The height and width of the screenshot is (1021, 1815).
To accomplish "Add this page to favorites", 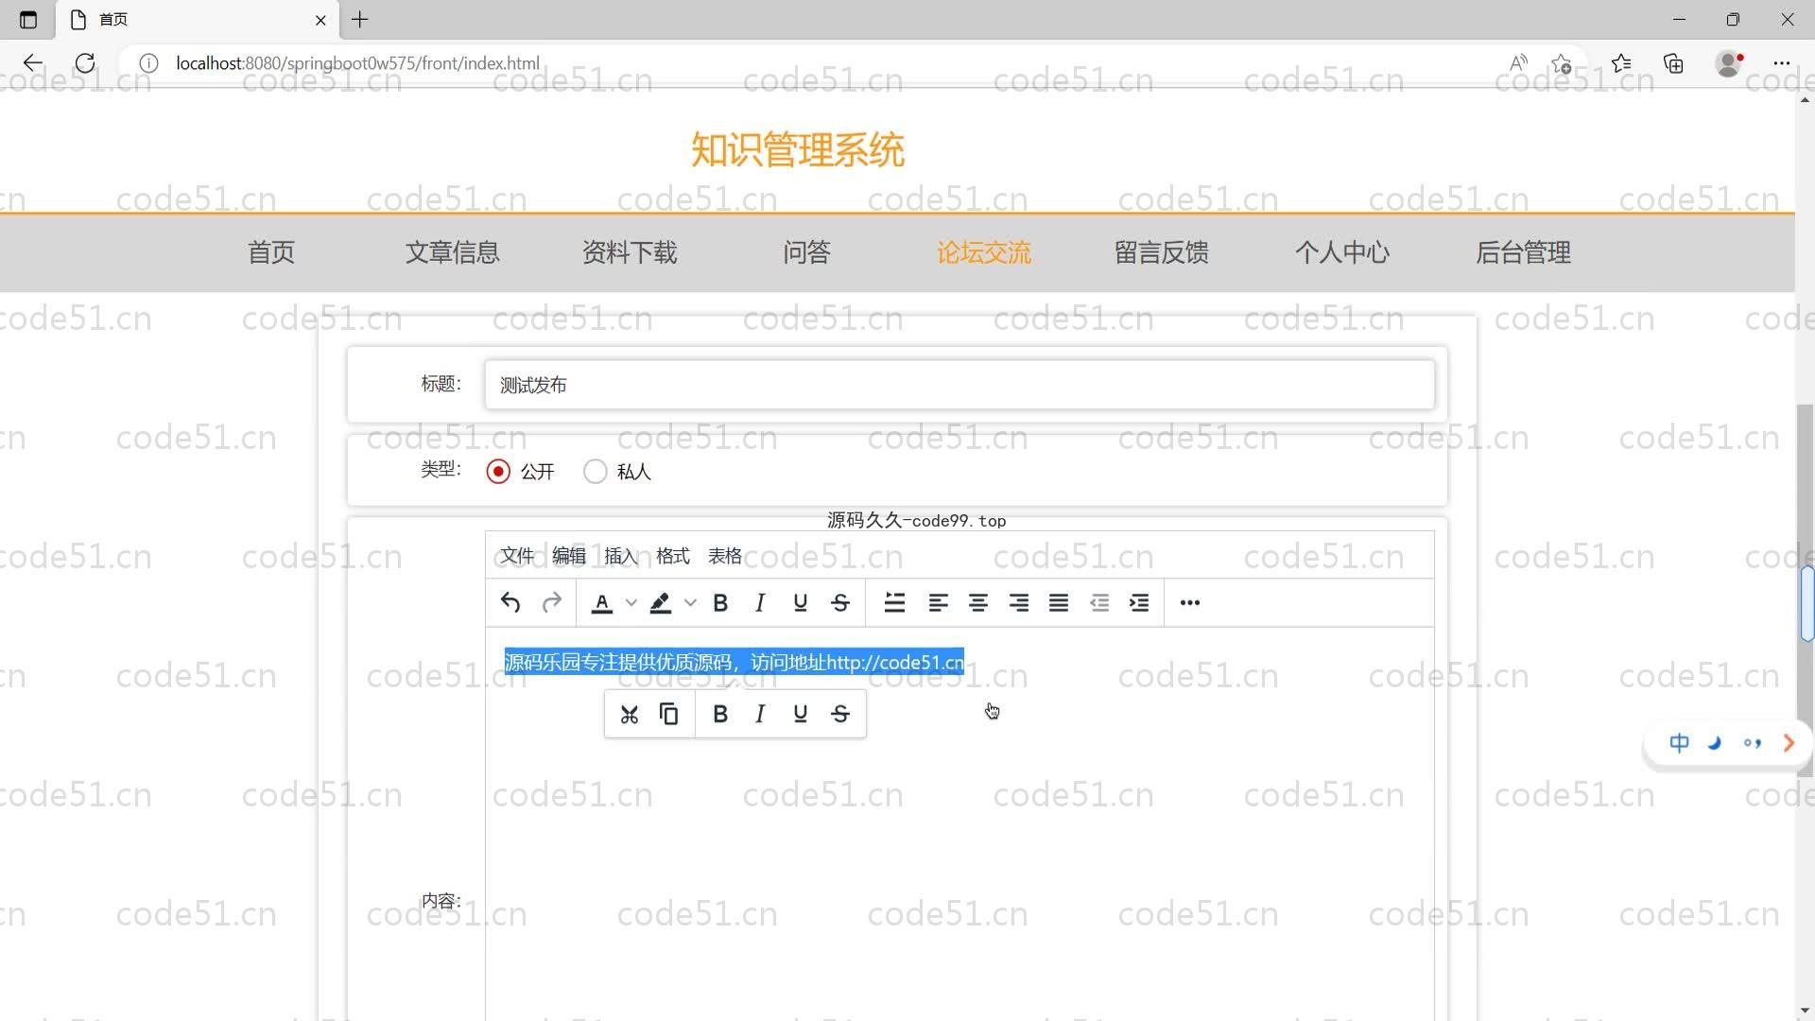I will point(1561,63).
